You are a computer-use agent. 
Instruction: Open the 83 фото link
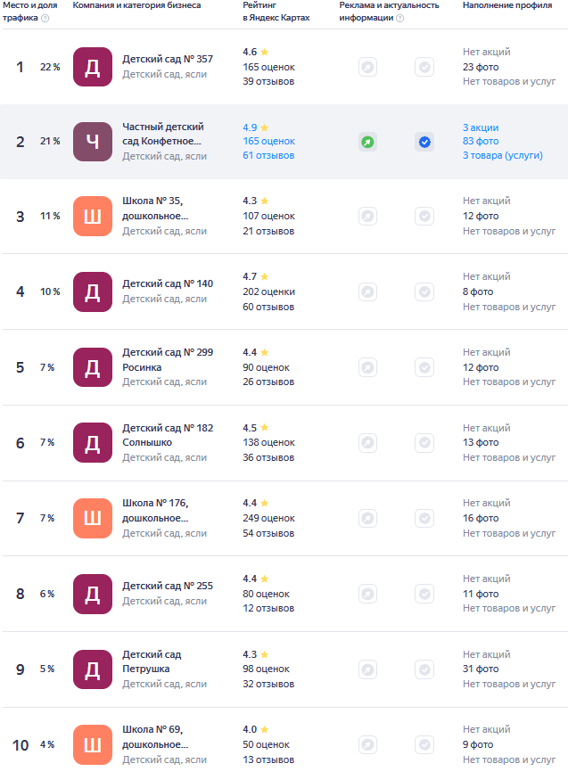pos(481,141)
